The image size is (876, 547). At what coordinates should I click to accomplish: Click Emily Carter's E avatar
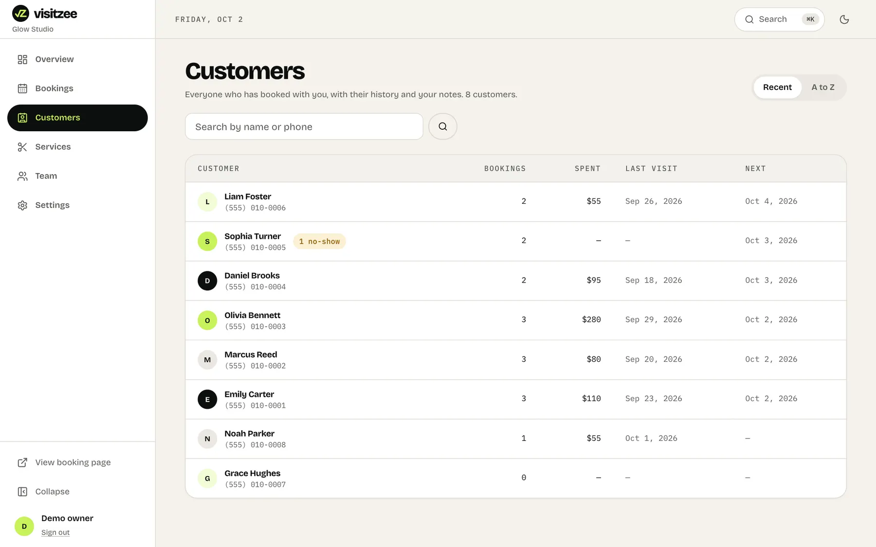[x=207, y=399]
